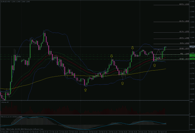
Task: Click the MACD(12,26,9) indicator label
Action: pyautogui.click(x=12, y=117)
